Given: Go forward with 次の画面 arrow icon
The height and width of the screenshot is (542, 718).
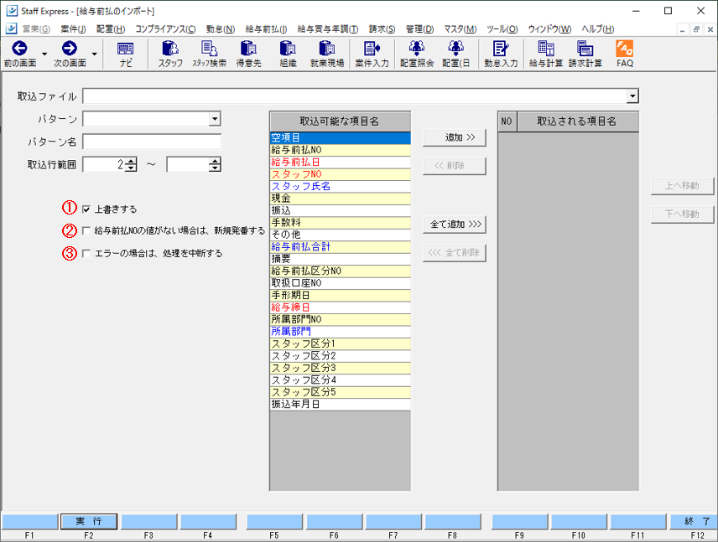Looking at the screenshot, I should [70, 48].
